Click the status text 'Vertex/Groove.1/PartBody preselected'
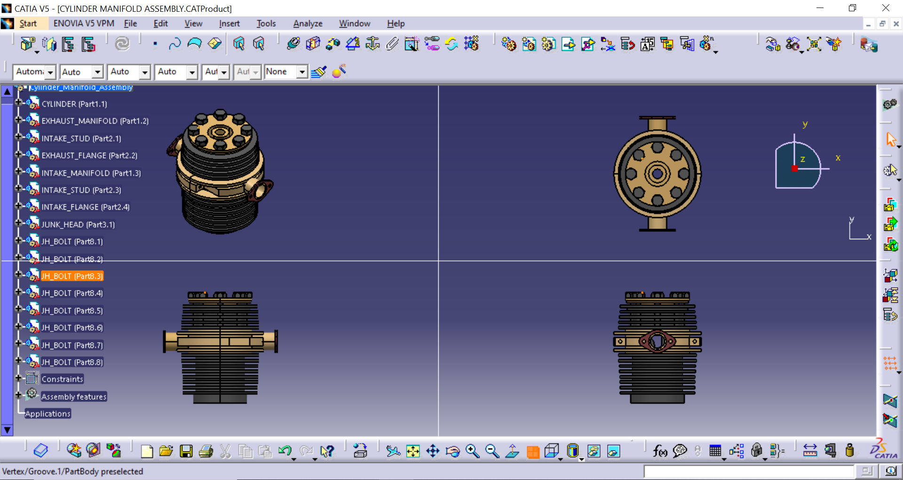The height and width of the screenshot is (480, 903). coord(72,471)
